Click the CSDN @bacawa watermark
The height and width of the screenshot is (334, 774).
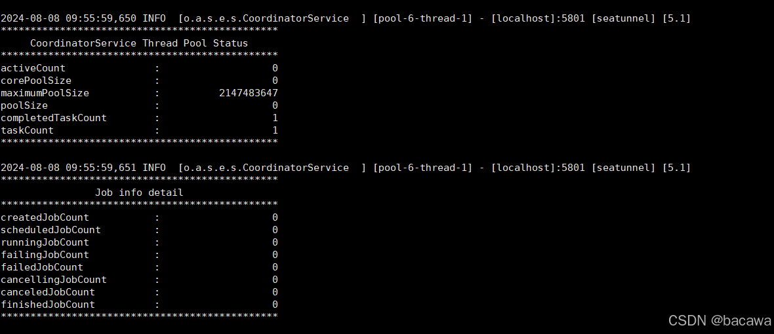tap(720, 321)
